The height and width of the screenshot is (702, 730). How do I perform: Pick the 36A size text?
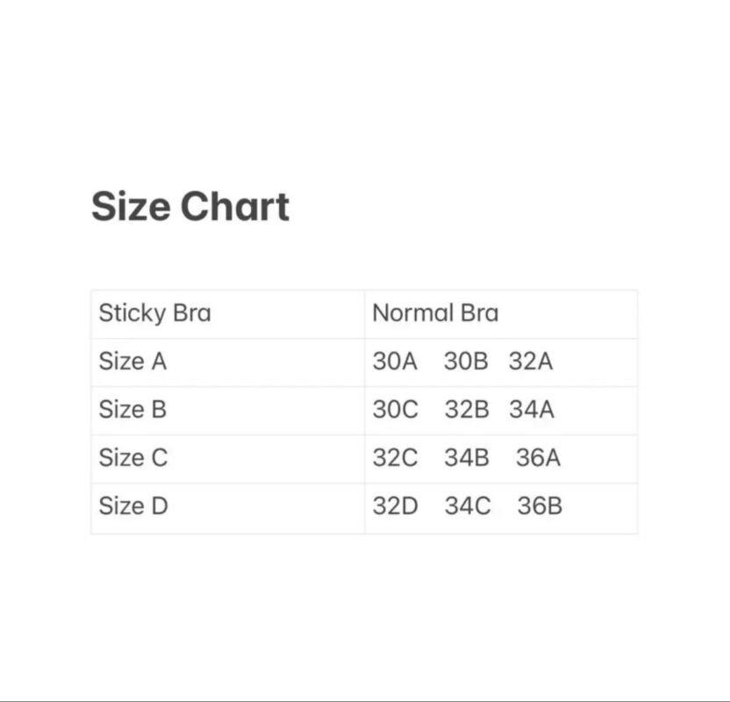pos(538,458)
